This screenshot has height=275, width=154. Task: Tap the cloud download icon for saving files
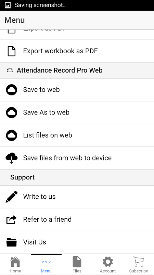tap(12, 158)
